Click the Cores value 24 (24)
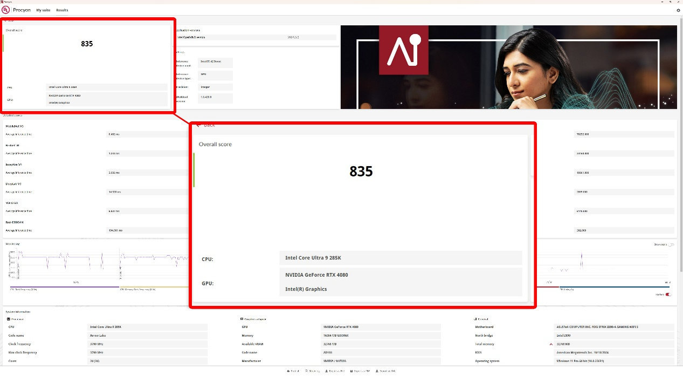The height and width of the screenshot is (376, 683). (147, 361)
